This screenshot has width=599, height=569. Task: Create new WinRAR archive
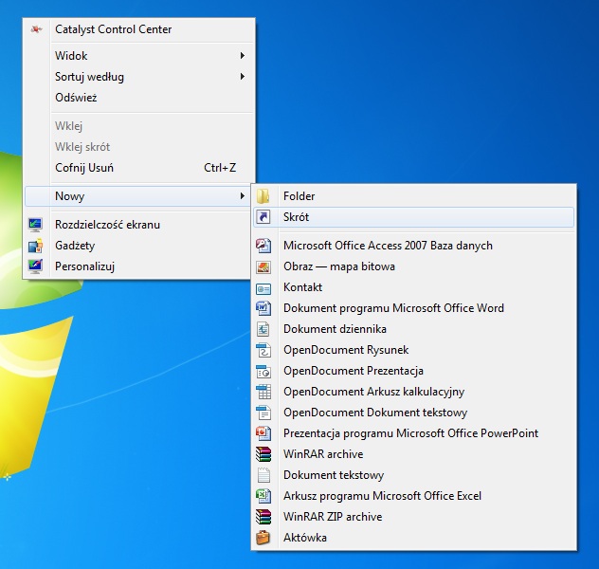click(x=414, y=454)
